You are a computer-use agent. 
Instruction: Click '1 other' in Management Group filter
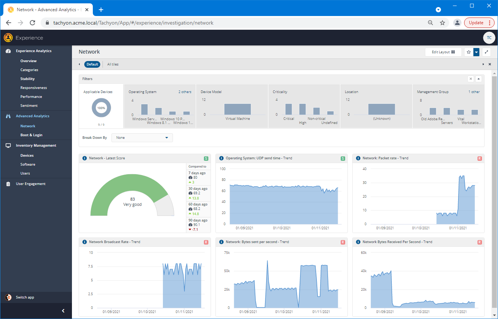point(474,92)
